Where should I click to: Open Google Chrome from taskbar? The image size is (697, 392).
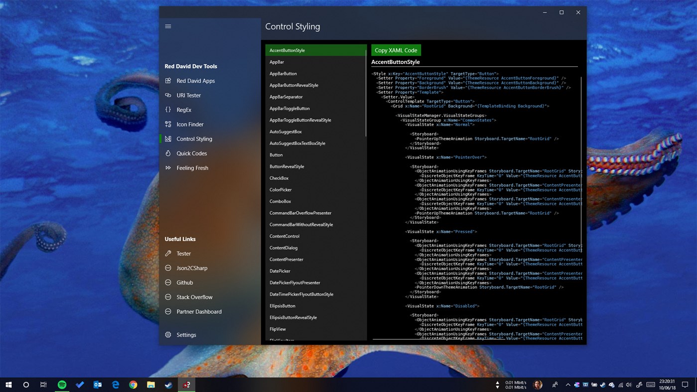(133, 385)
